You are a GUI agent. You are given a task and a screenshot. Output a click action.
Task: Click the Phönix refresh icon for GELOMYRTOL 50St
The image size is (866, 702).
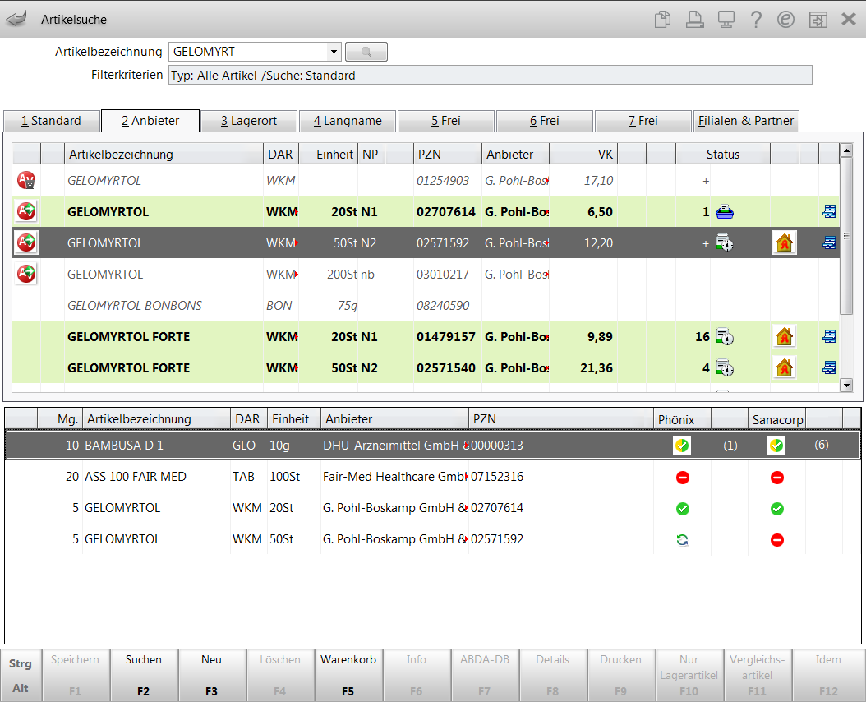pos(683,540)
